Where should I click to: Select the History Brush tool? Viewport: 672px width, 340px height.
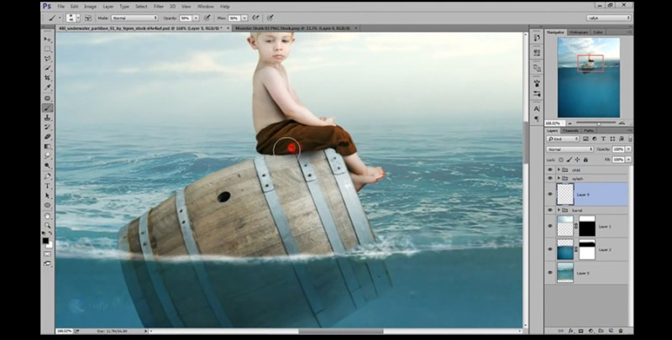[48, 127]
